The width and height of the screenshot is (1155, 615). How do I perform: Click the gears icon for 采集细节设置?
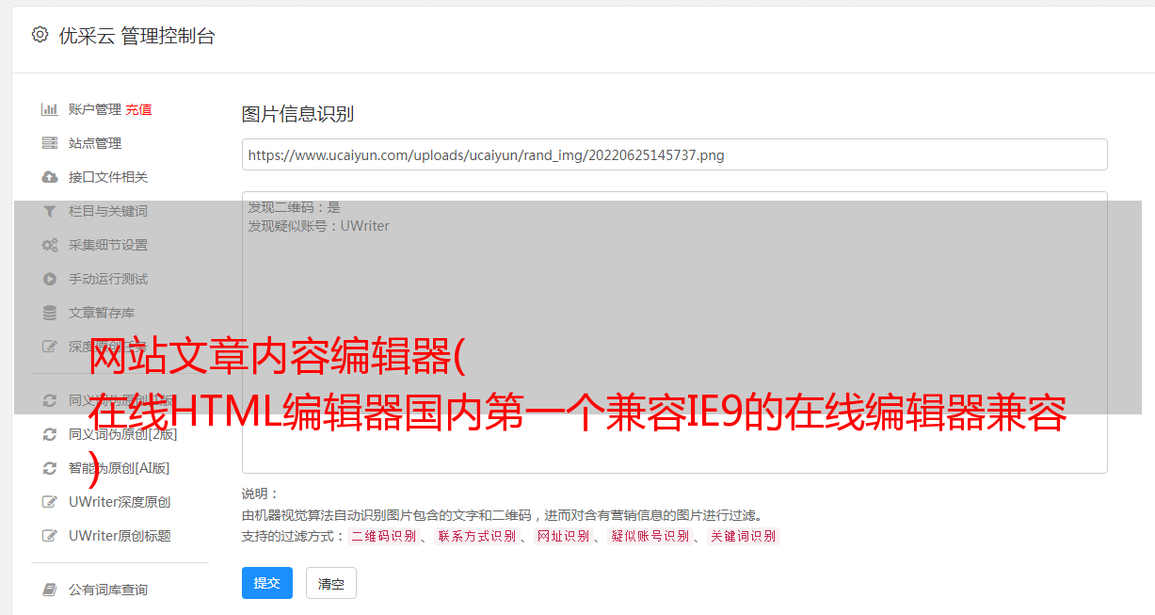click(50, 245)
